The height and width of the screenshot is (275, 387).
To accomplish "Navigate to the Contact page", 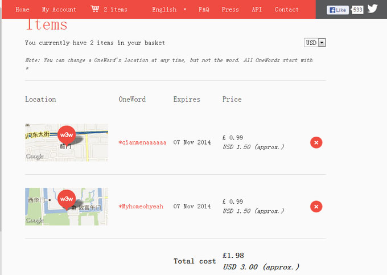I will (x=286, y=10).
